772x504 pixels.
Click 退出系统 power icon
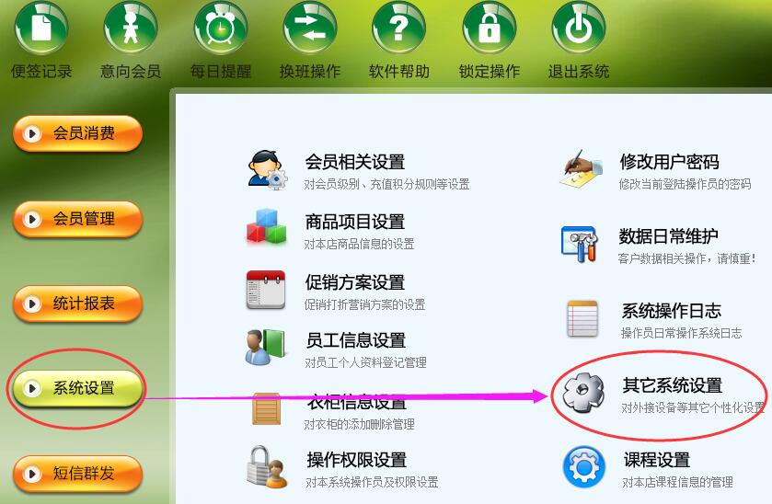579,26
